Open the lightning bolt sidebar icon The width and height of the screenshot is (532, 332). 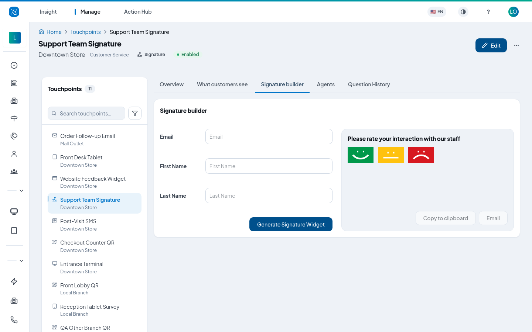[14, 281]
